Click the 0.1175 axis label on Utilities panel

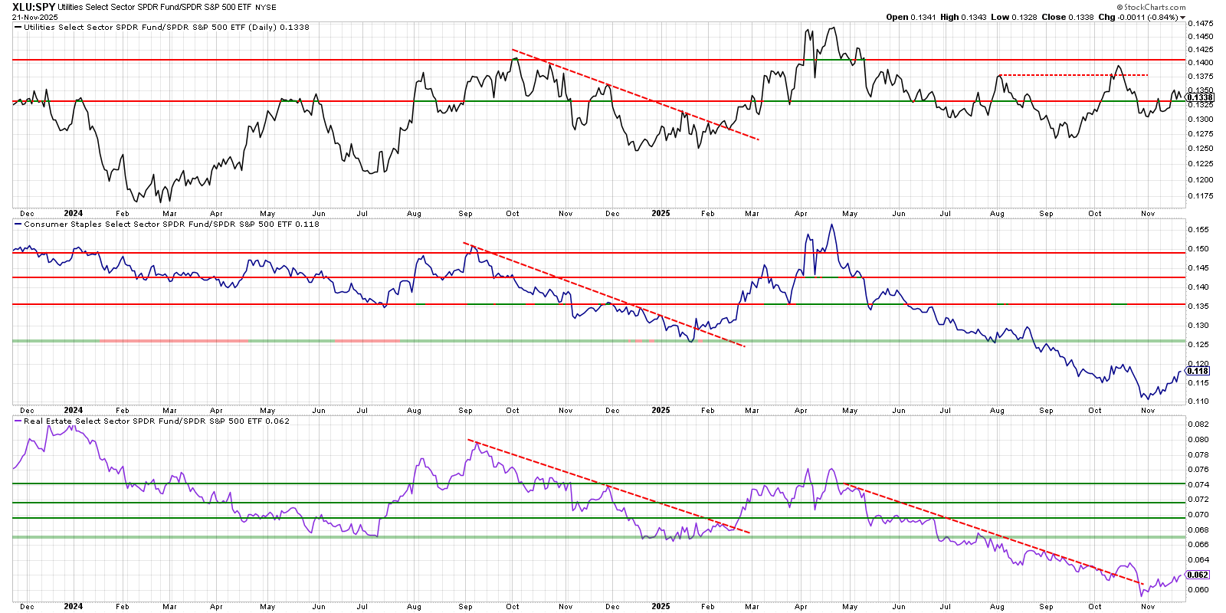[x=1200, y=196]
